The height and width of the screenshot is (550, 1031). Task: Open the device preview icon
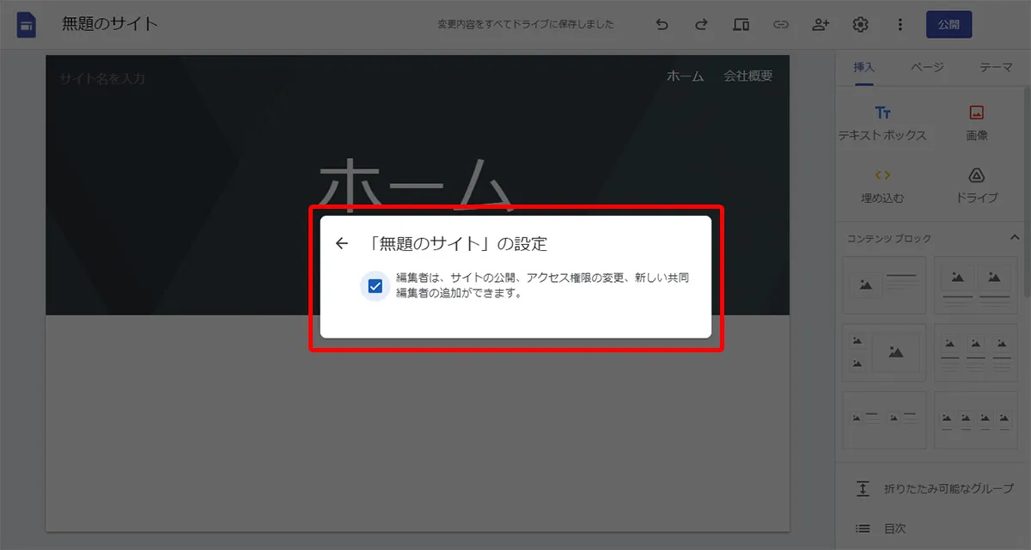tap(741, 25)
